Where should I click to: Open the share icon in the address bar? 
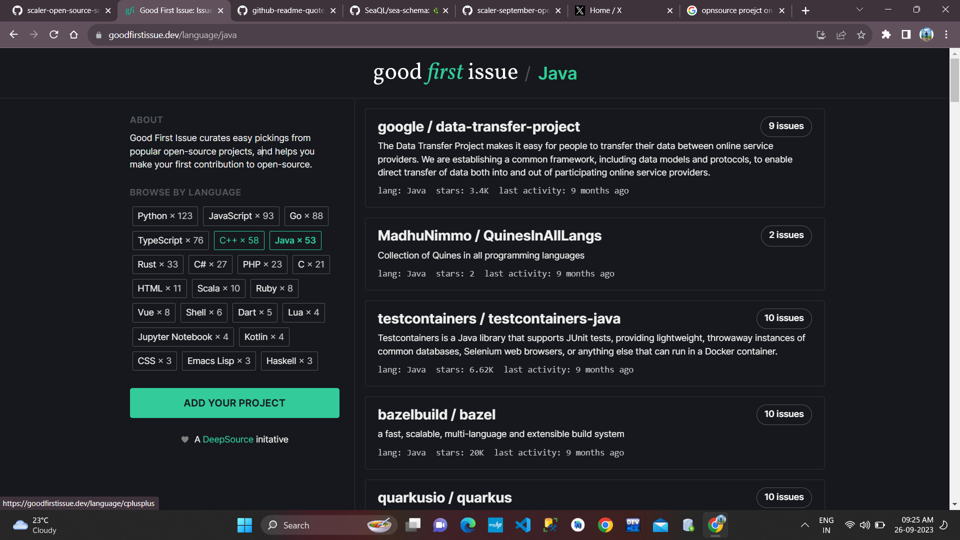click(841, 35)
